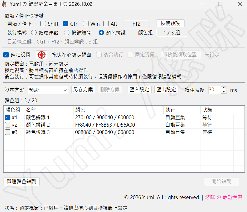
Task: Open the 悠咪 の 靜謐角落 link
Action: tap(224, 197)
